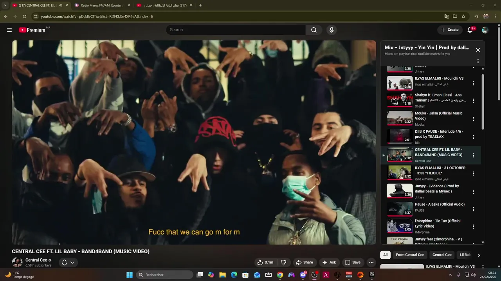This screenshot has height=281, width=501.
Task: Bookmark this page with star icon
Action: pyautogui.click(x=463, y=16)
